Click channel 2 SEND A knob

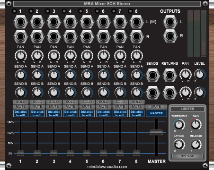37,75
